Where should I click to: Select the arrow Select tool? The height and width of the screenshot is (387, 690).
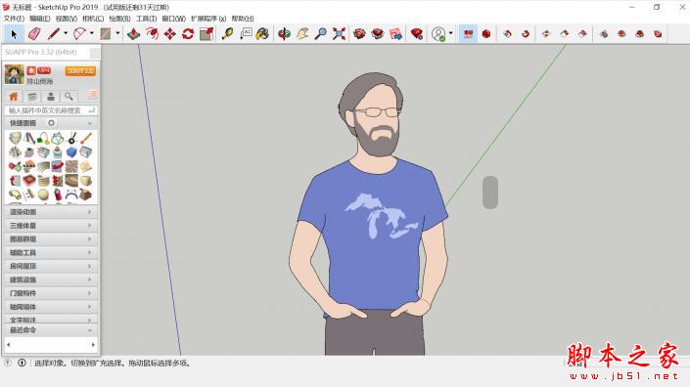click(x=13, y=34)
